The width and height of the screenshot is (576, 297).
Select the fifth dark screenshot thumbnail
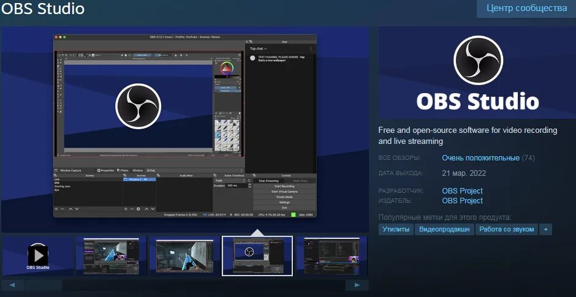(332, 255)
